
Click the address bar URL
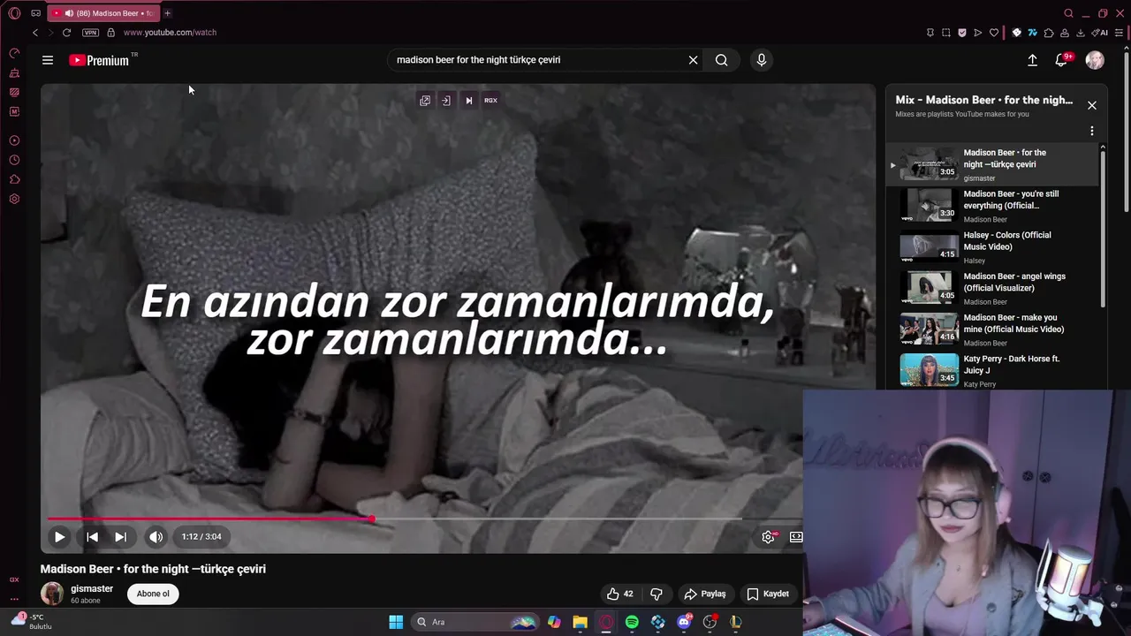[170, 33]
